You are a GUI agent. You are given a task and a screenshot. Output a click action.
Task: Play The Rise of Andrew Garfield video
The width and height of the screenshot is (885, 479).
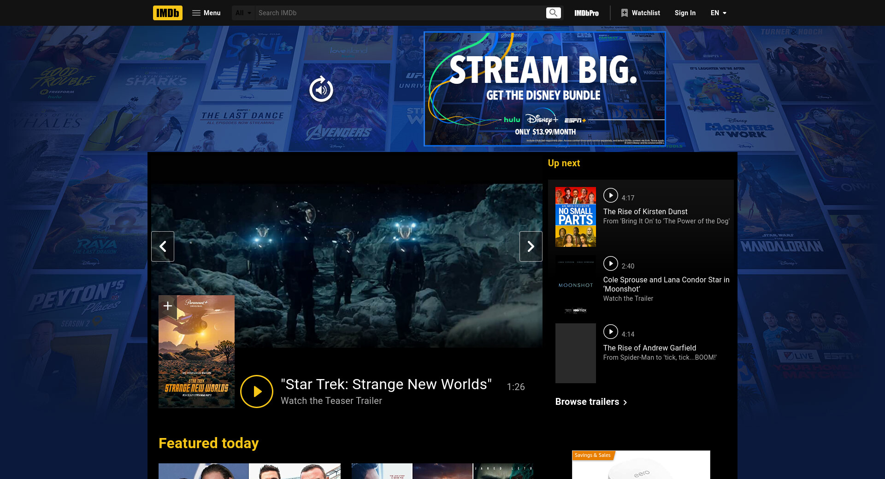click(x=611, y=332)
